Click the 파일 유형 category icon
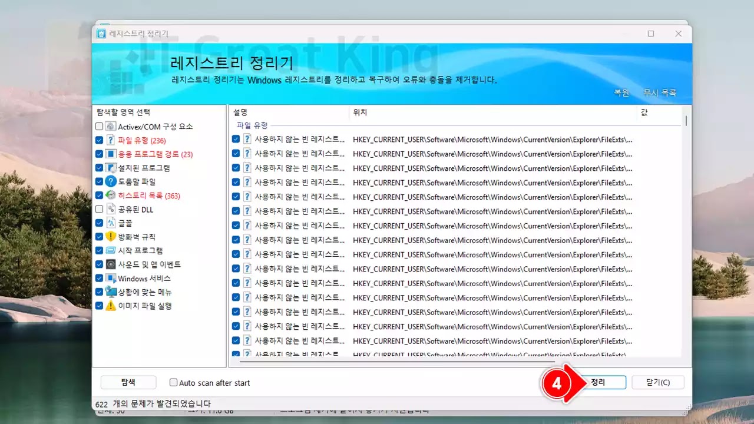 point(110,140)
